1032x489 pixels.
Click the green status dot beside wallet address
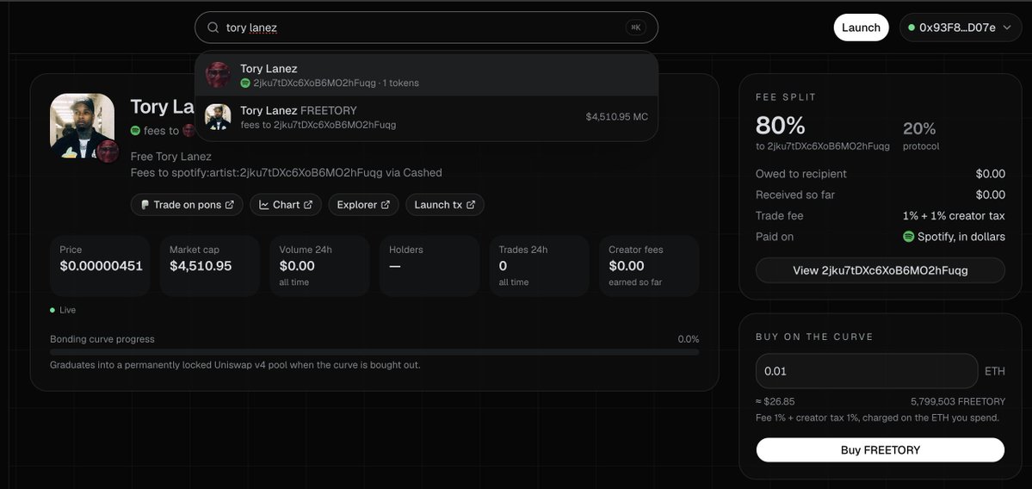point(911,28)
